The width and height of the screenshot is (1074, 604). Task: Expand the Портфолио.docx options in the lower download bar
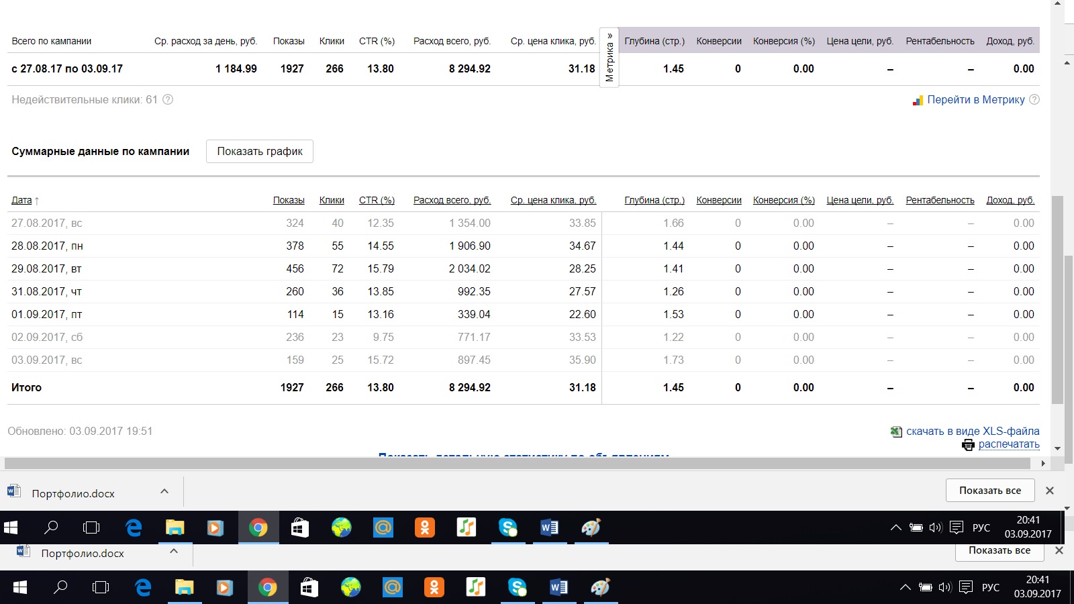pyautogui.click(x=174, y=551)
